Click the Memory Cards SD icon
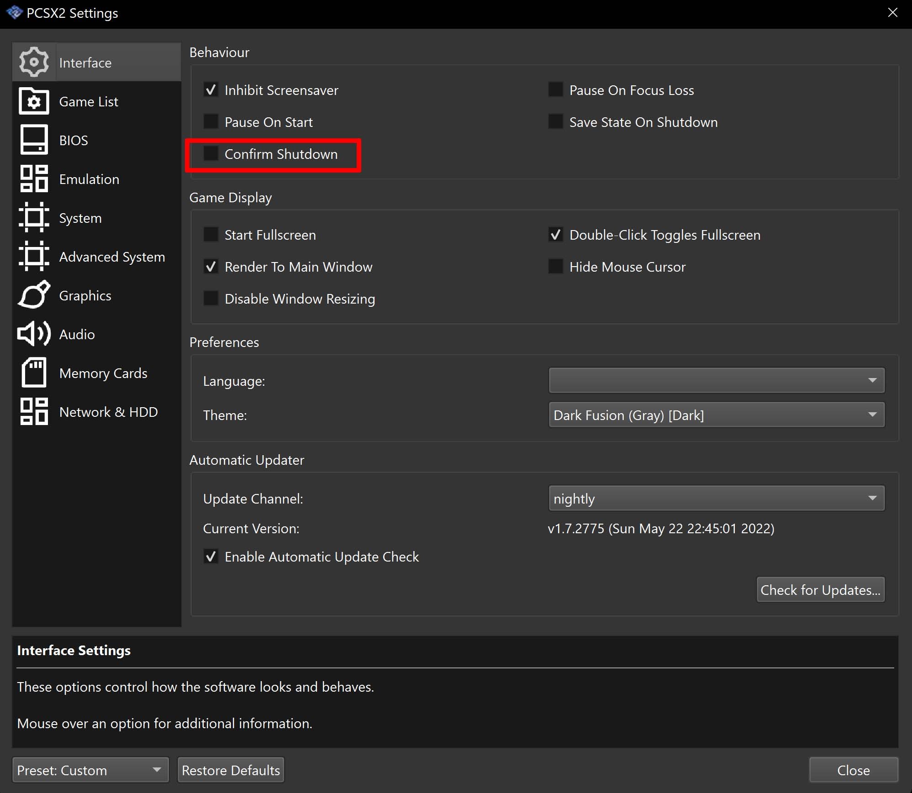The height and width of the screenshot is (793, 912). (34, 373)
